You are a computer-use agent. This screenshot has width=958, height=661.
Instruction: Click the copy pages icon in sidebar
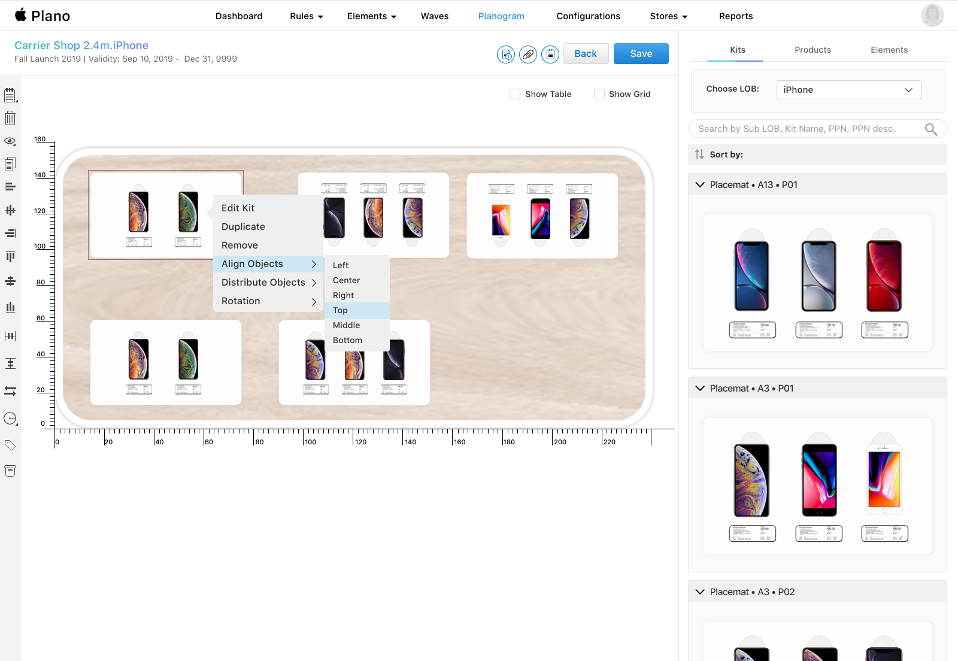click(x=10, y=164)
